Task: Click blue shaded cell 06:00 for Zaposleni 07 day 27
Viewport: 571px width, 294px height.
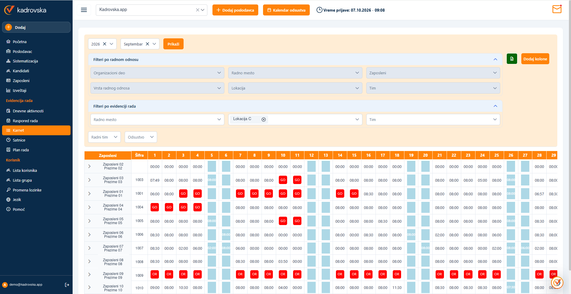Action: pos(525,248)
